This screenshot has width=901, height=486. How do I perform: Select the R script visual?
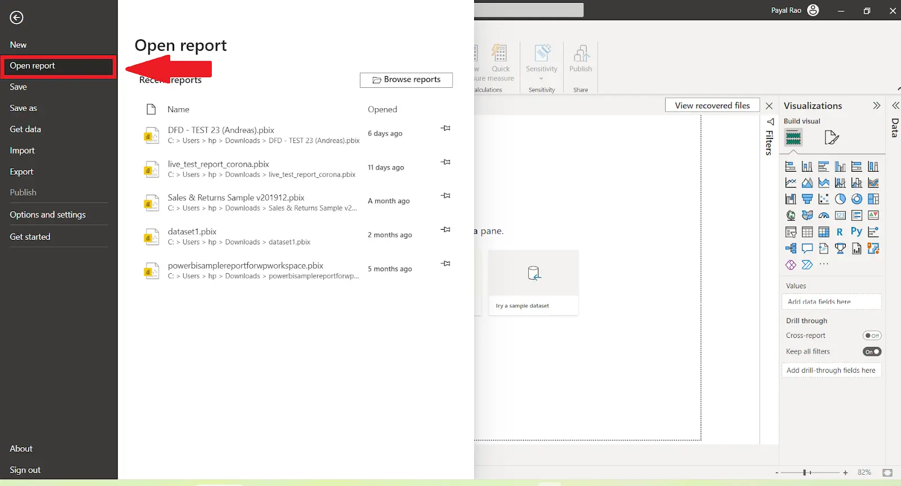tap(840, 232)
